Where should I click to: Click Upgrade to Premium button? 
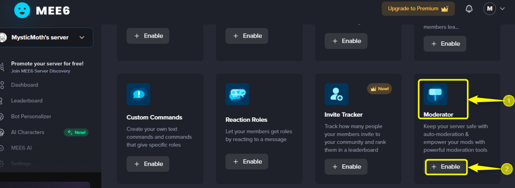pos(418,8)
